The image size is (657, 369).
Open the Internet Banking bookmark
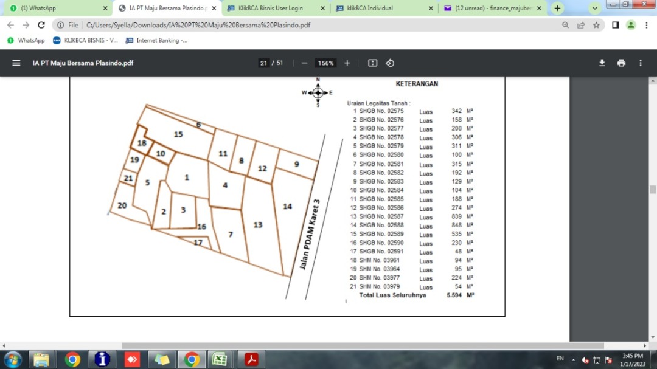(x=156, y=40)
